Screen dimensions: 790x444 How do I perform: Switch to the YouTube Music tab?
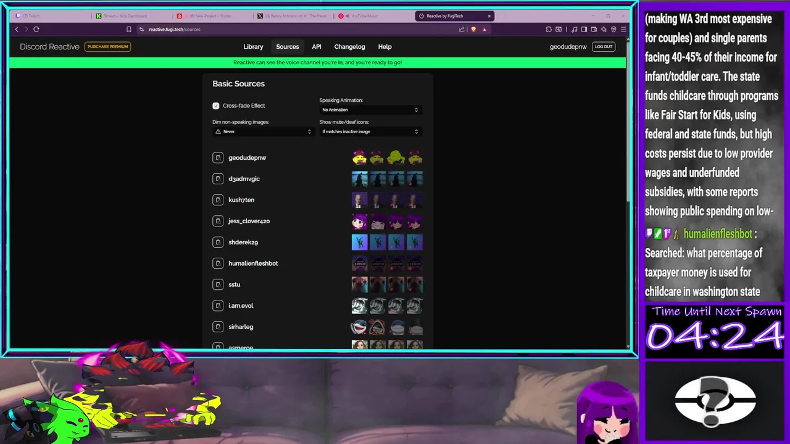point(373,16)
